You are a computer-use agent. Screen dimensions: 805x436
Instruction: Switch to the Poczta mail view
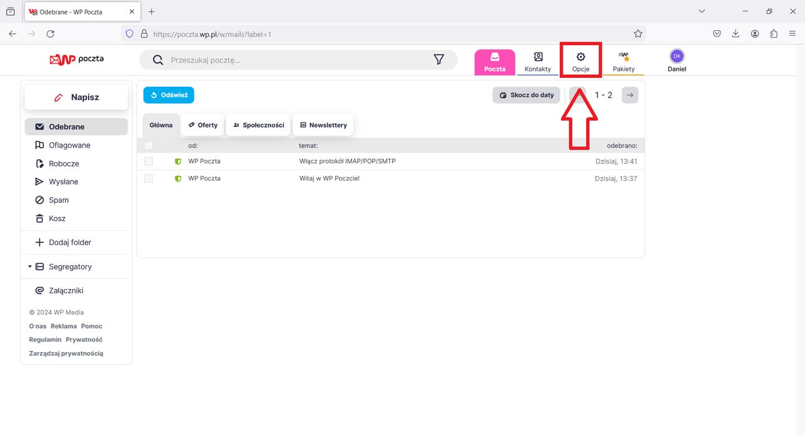click(495, 62)
